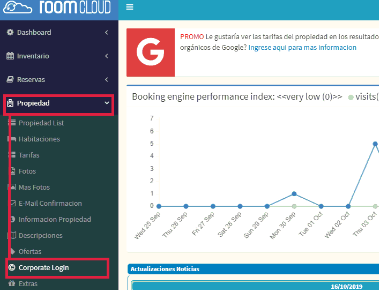Click 'Ingrese aqui para mas informacion' link
Viewport: 380px width, 292px height.
point(302,48)
